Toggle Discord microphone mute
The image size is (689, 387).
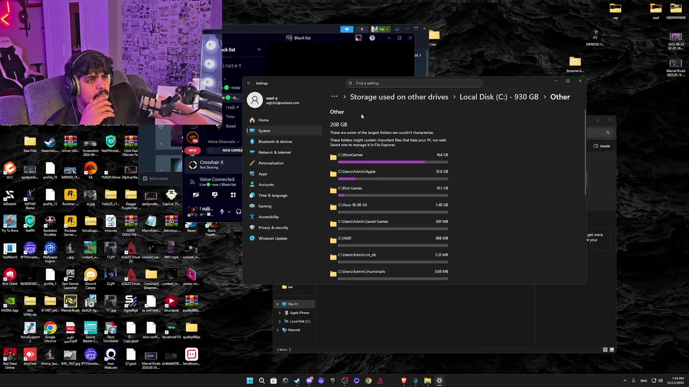pos(222,211)
